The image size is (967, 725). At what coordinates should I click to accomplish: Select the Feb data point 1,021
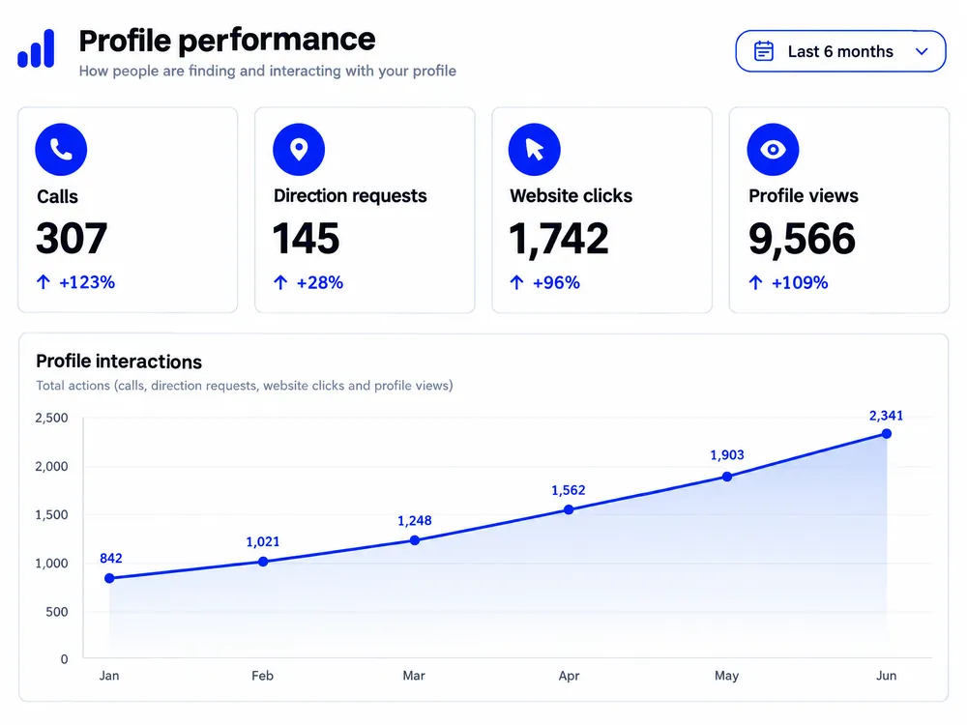(263, 562)
